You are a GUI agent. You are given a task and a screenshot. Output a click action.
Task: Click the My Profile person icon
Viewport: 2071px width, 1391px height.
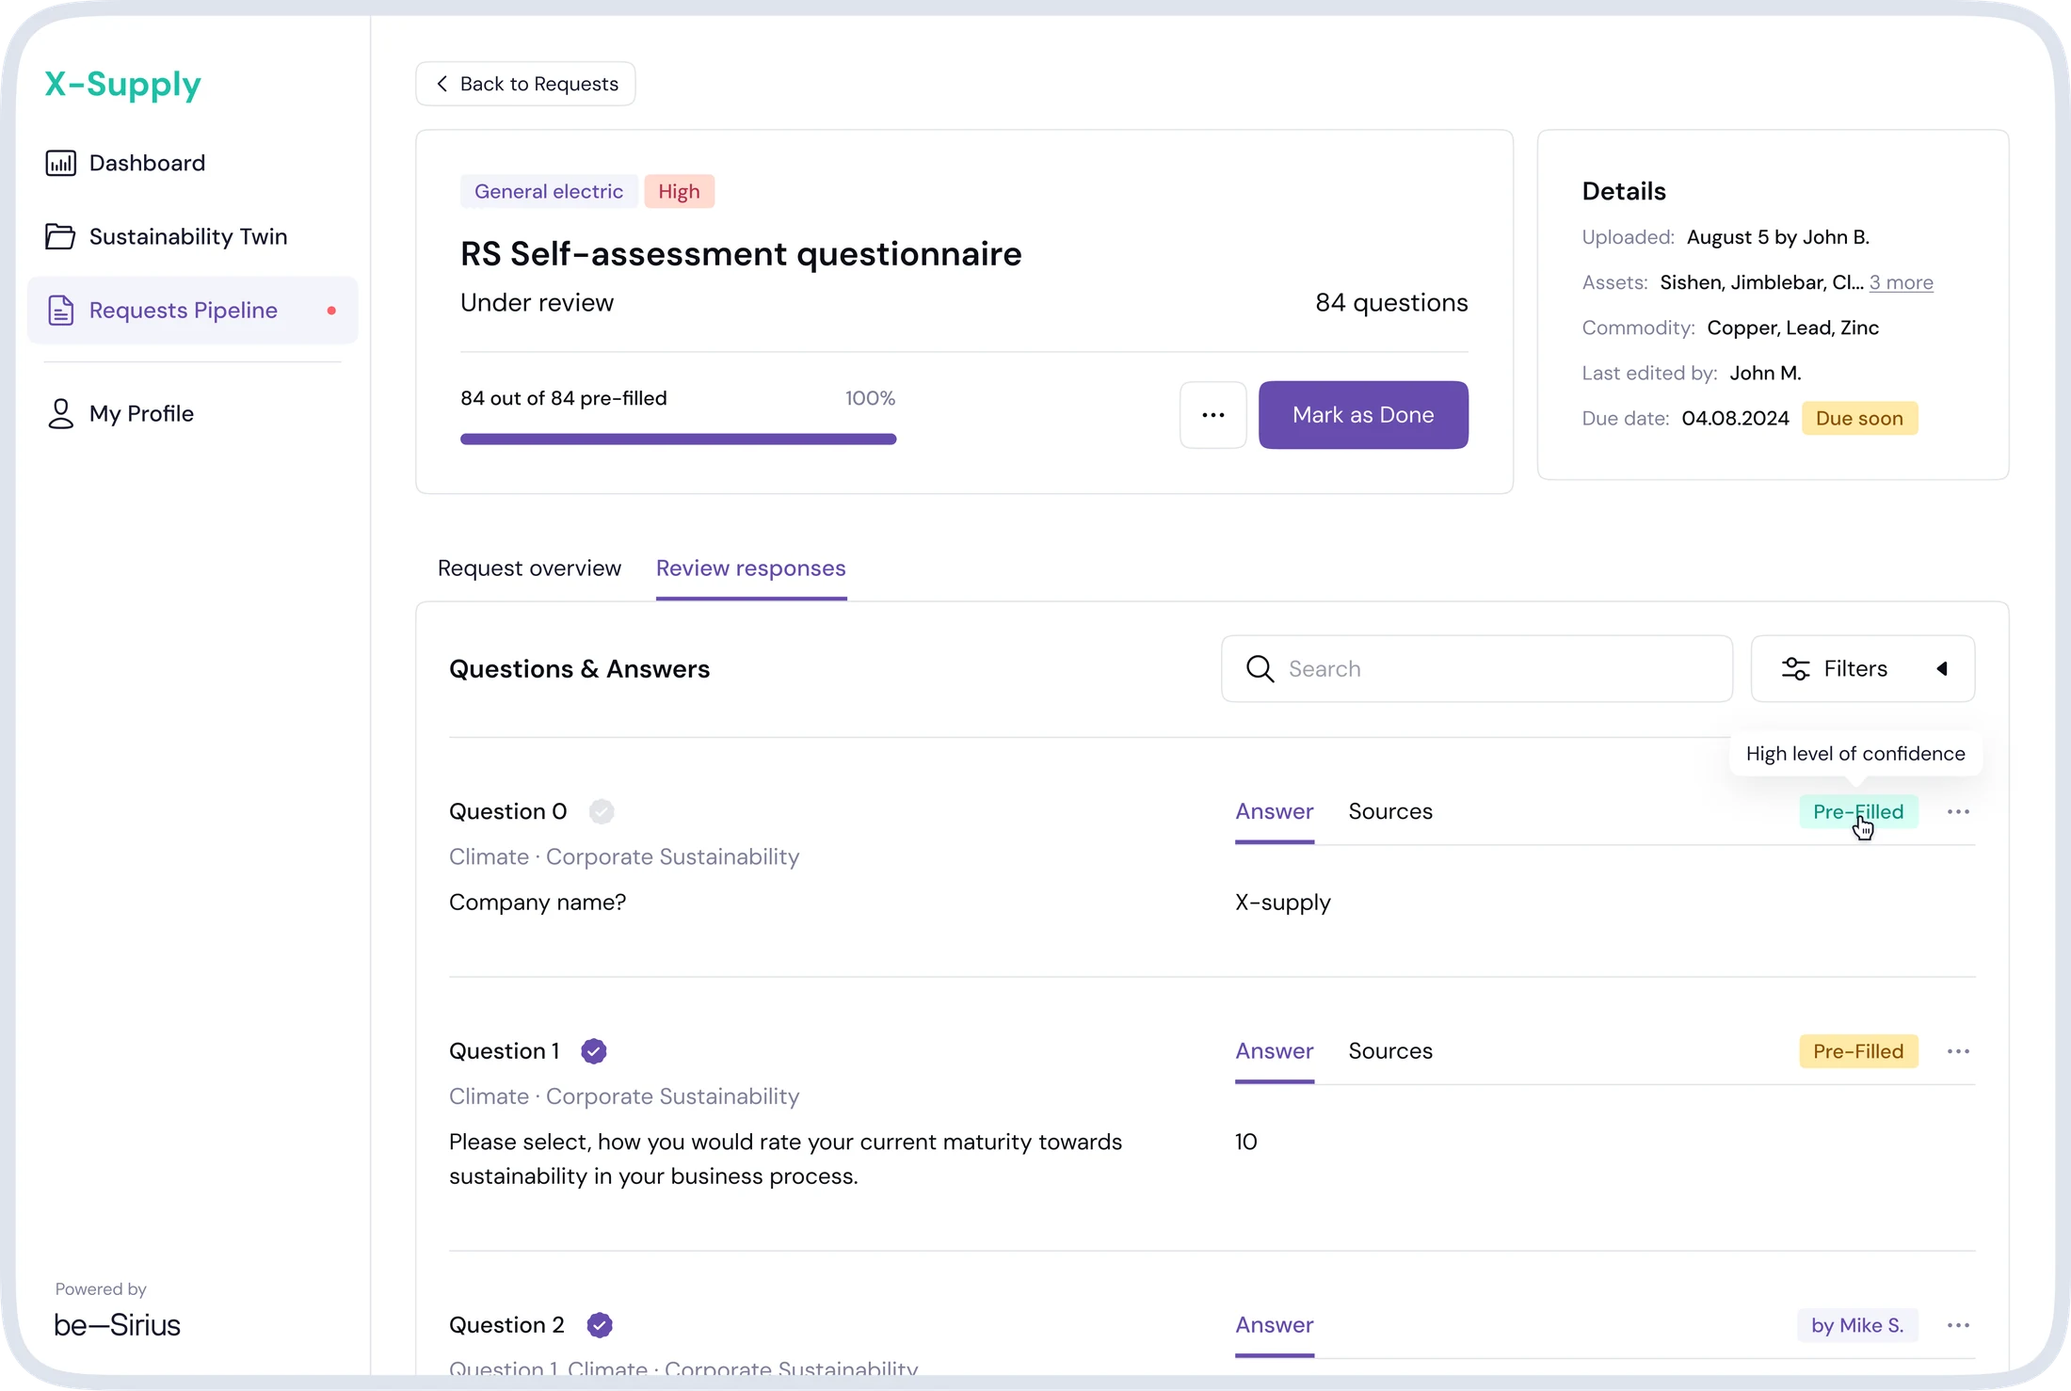coord(60,413)
